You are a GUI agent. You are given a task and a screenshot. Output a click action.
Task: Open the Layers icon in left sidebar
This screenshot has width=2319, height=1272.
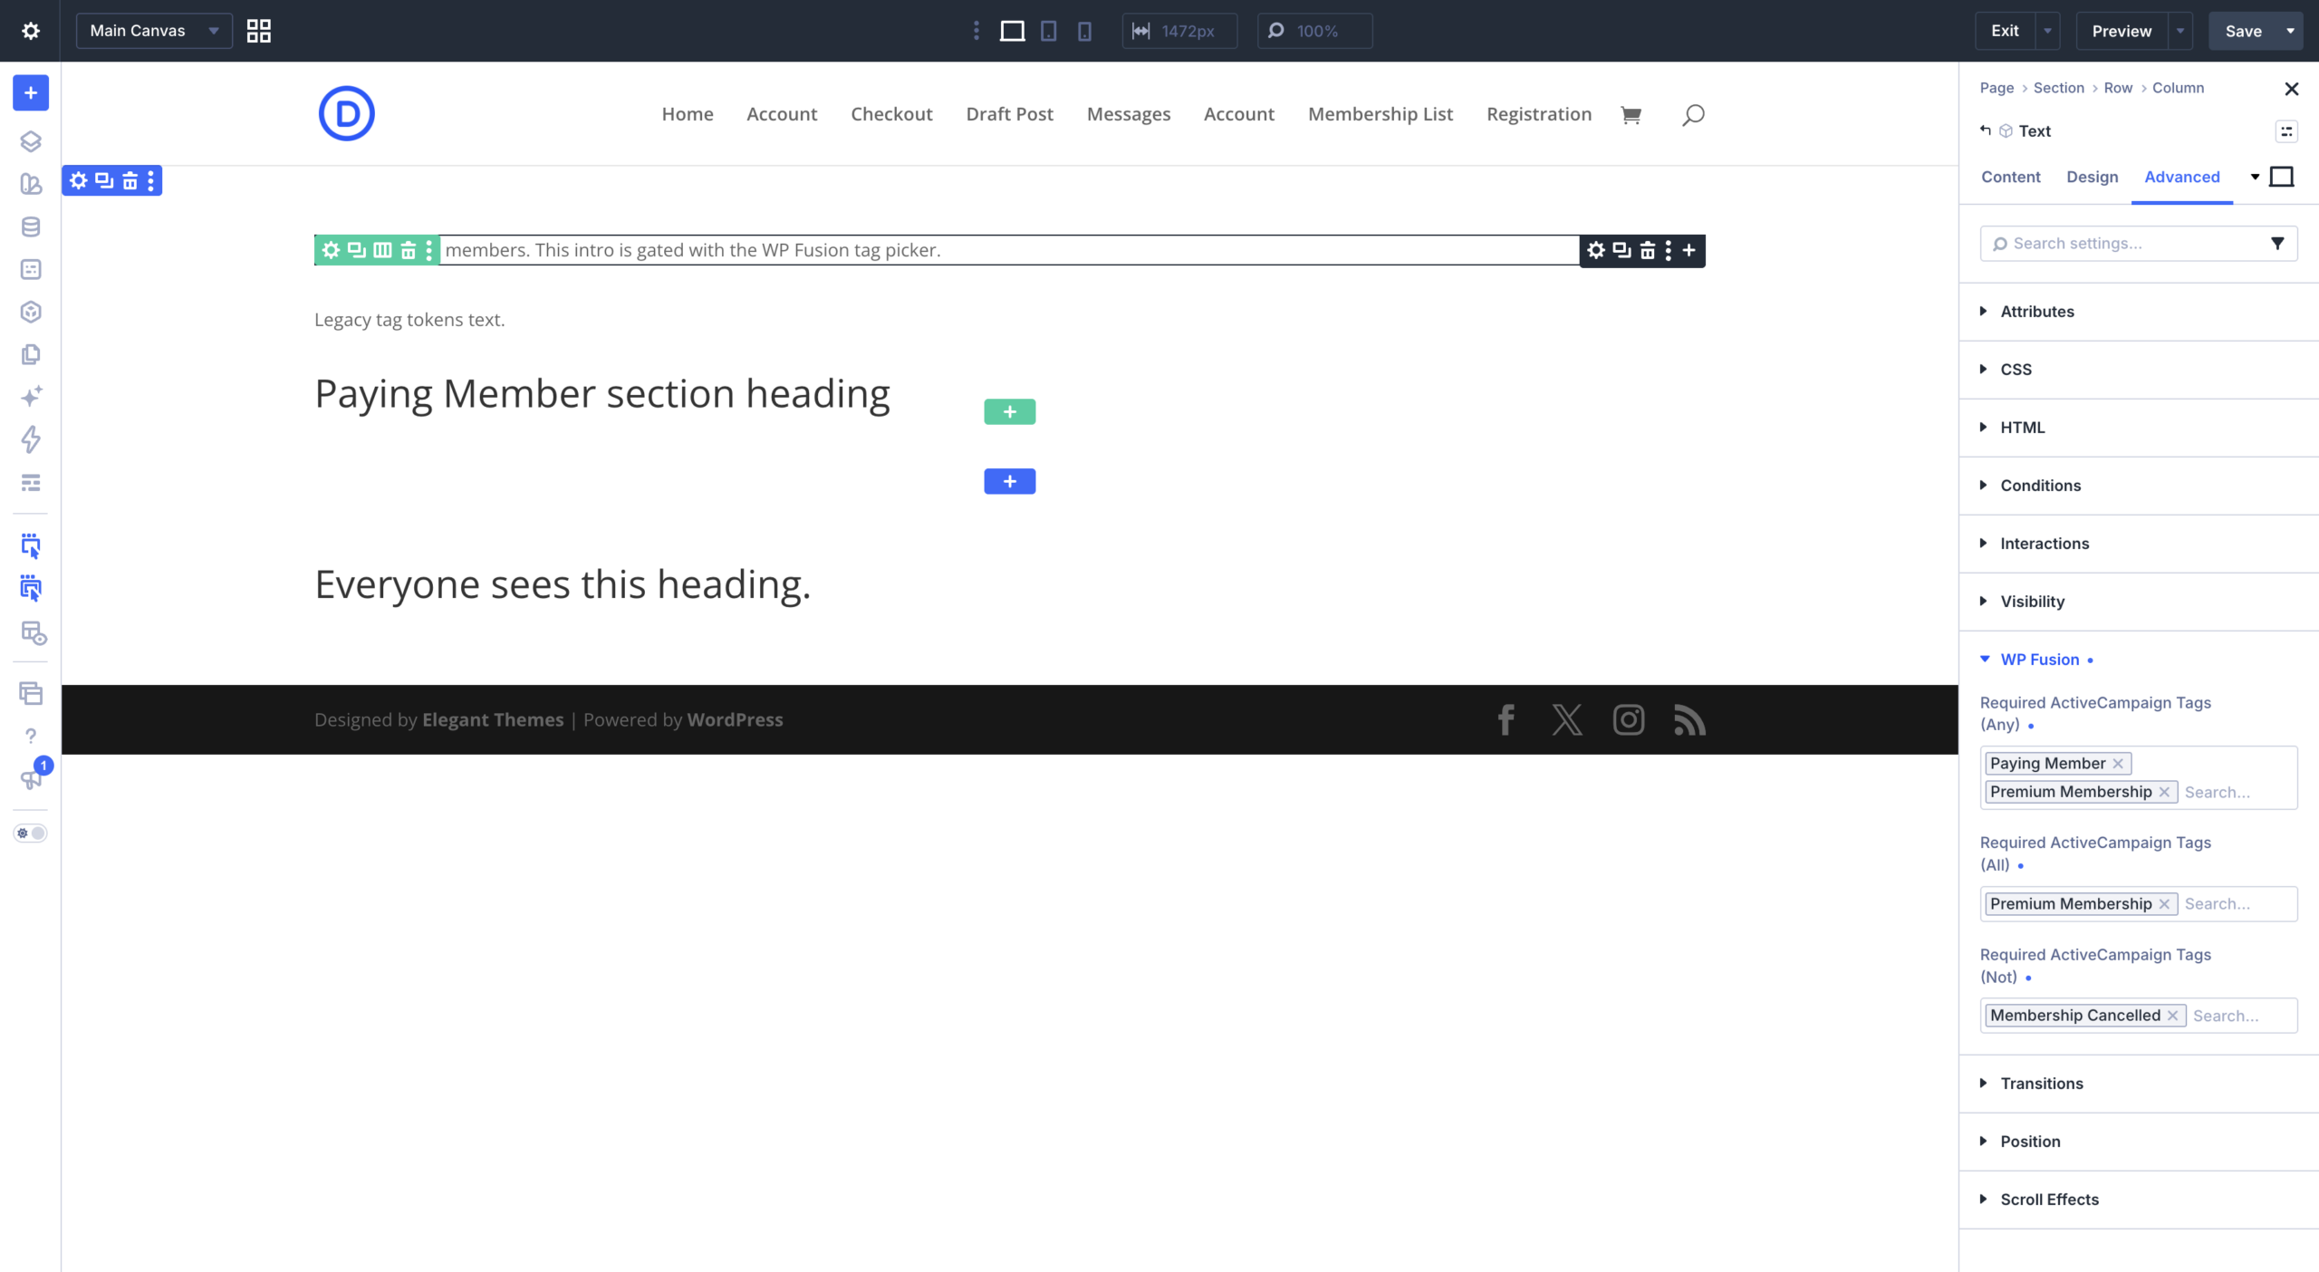pos(31,141)
